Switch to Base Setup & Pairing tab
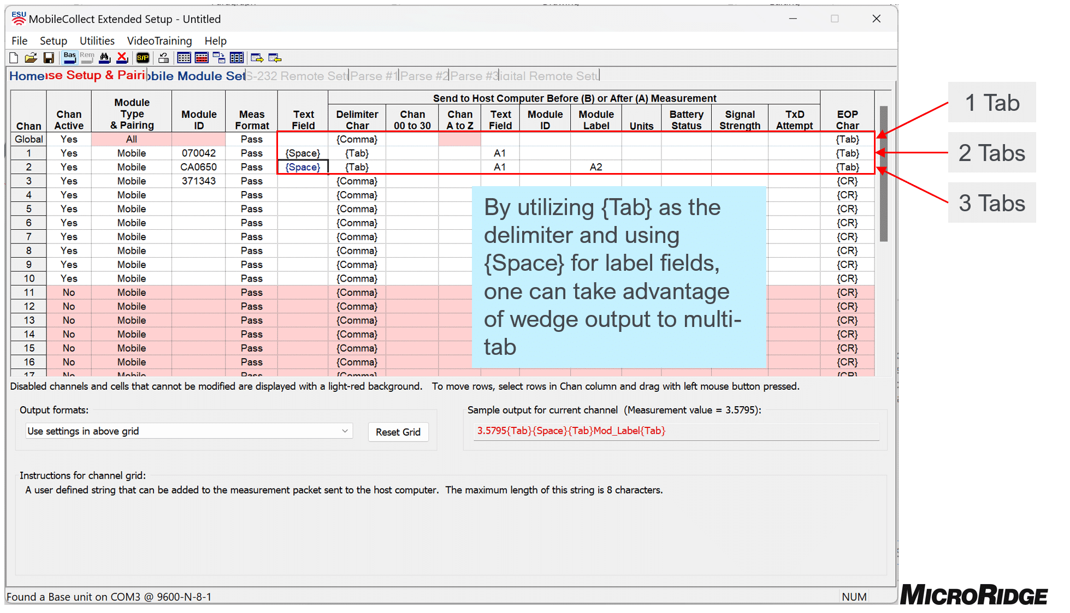This screenshot has height=613, width=1070. (x=96, y=76)
